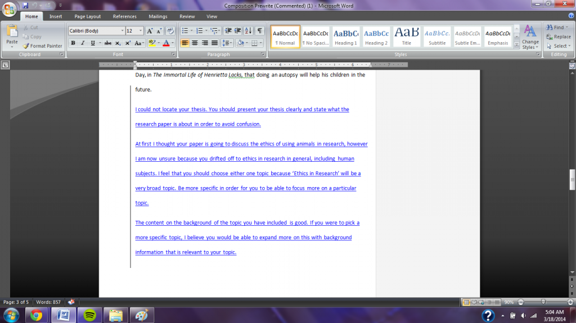This screenshot has height=323, width=576.
Task: Toggle Bold formatting
Action: 73,43
